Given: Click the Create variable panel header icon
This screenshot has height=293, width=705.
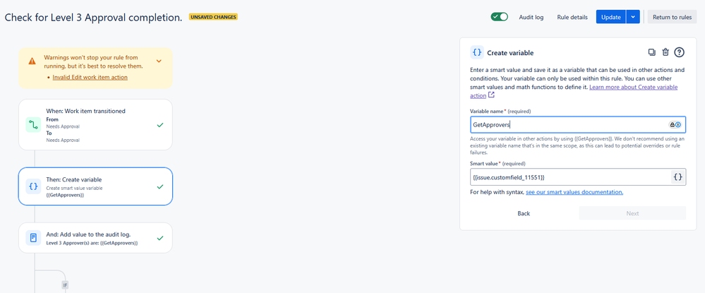Looking at the screenshot, I should (x=477, y=53).
